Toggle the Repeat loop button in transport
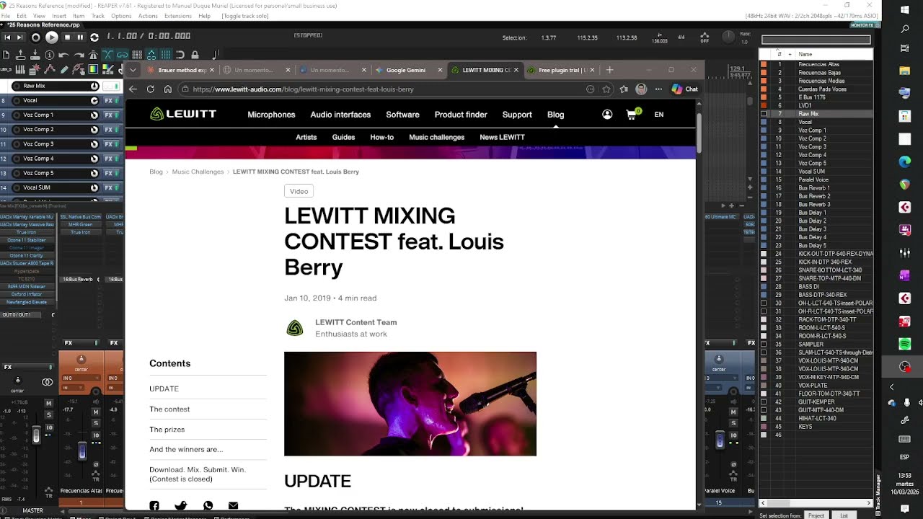The width and height of the screenshot is (923, 519). 94,37
